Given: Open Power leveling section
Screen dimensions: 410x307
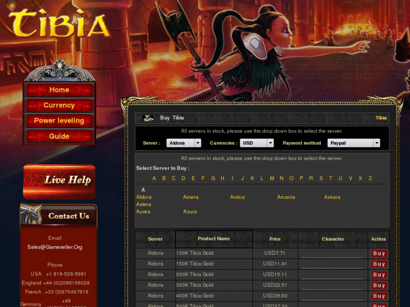Looking at the screenshot, I should pos(59,121).
